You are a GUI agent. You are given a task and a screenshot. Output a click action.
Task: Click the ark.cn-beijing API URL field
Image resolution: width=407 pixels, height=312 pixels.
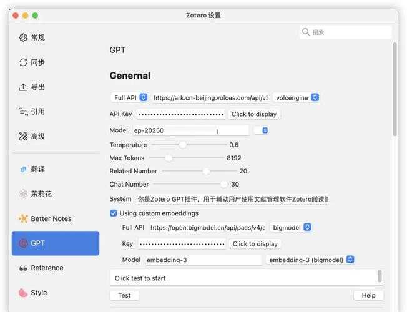point(210,98)
